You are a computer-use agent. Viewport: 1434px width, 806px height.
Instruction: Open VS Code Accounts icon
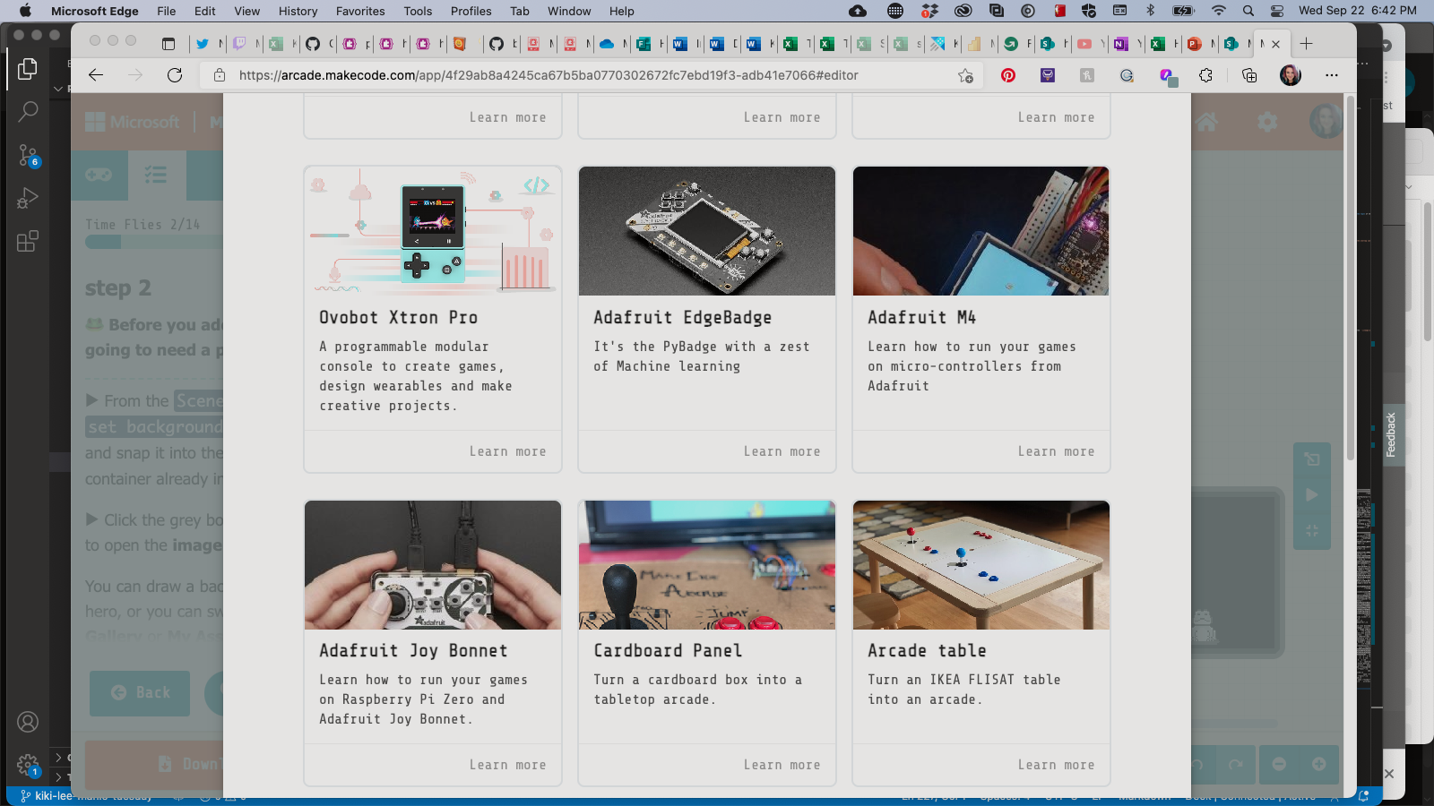click(x=28, y=722)
